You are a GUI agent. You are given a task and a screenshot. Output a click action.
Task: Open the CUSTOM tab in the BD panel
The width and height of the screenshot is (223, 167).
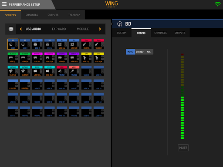coord(122,33)
